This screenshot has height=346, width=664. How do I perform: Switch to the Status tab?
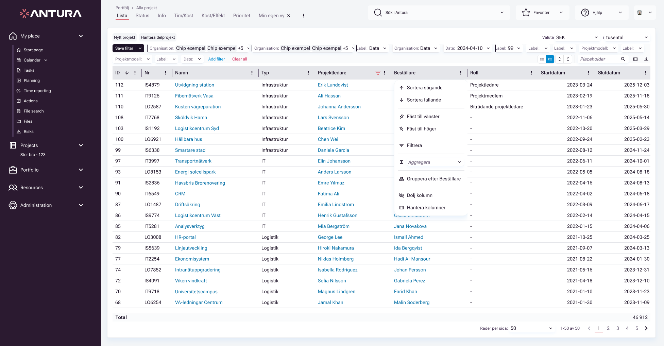pyautogui.click(x=142, y=15)
